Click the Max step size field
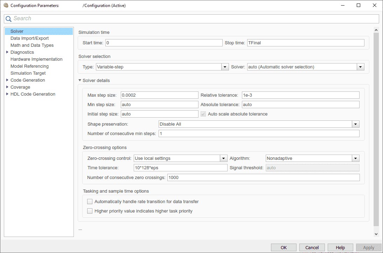 coord(160,95)
